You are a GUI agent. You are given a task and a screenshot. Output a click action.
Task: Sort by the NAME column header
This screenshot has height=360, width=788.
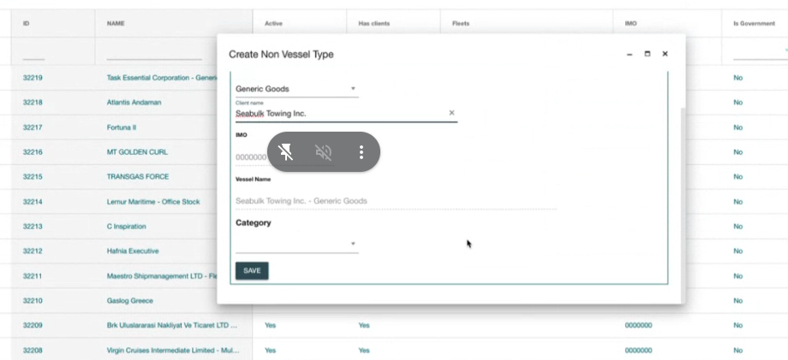(116, 24)
